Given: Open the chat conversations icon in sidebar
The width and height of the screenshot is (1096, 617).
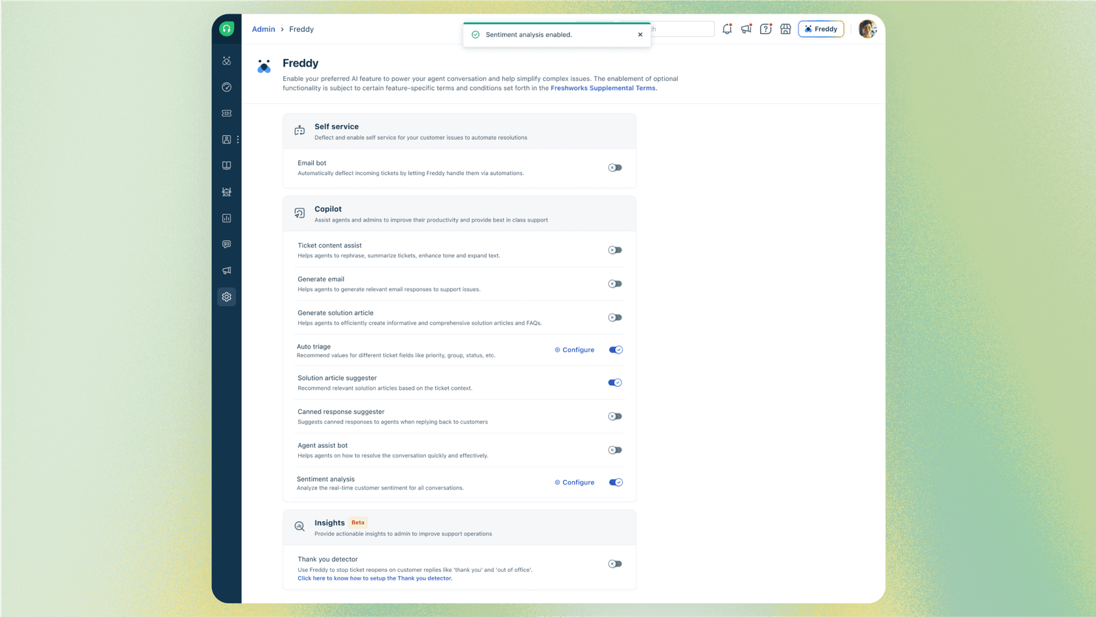Looking at the screenshot, I should 226,244.
